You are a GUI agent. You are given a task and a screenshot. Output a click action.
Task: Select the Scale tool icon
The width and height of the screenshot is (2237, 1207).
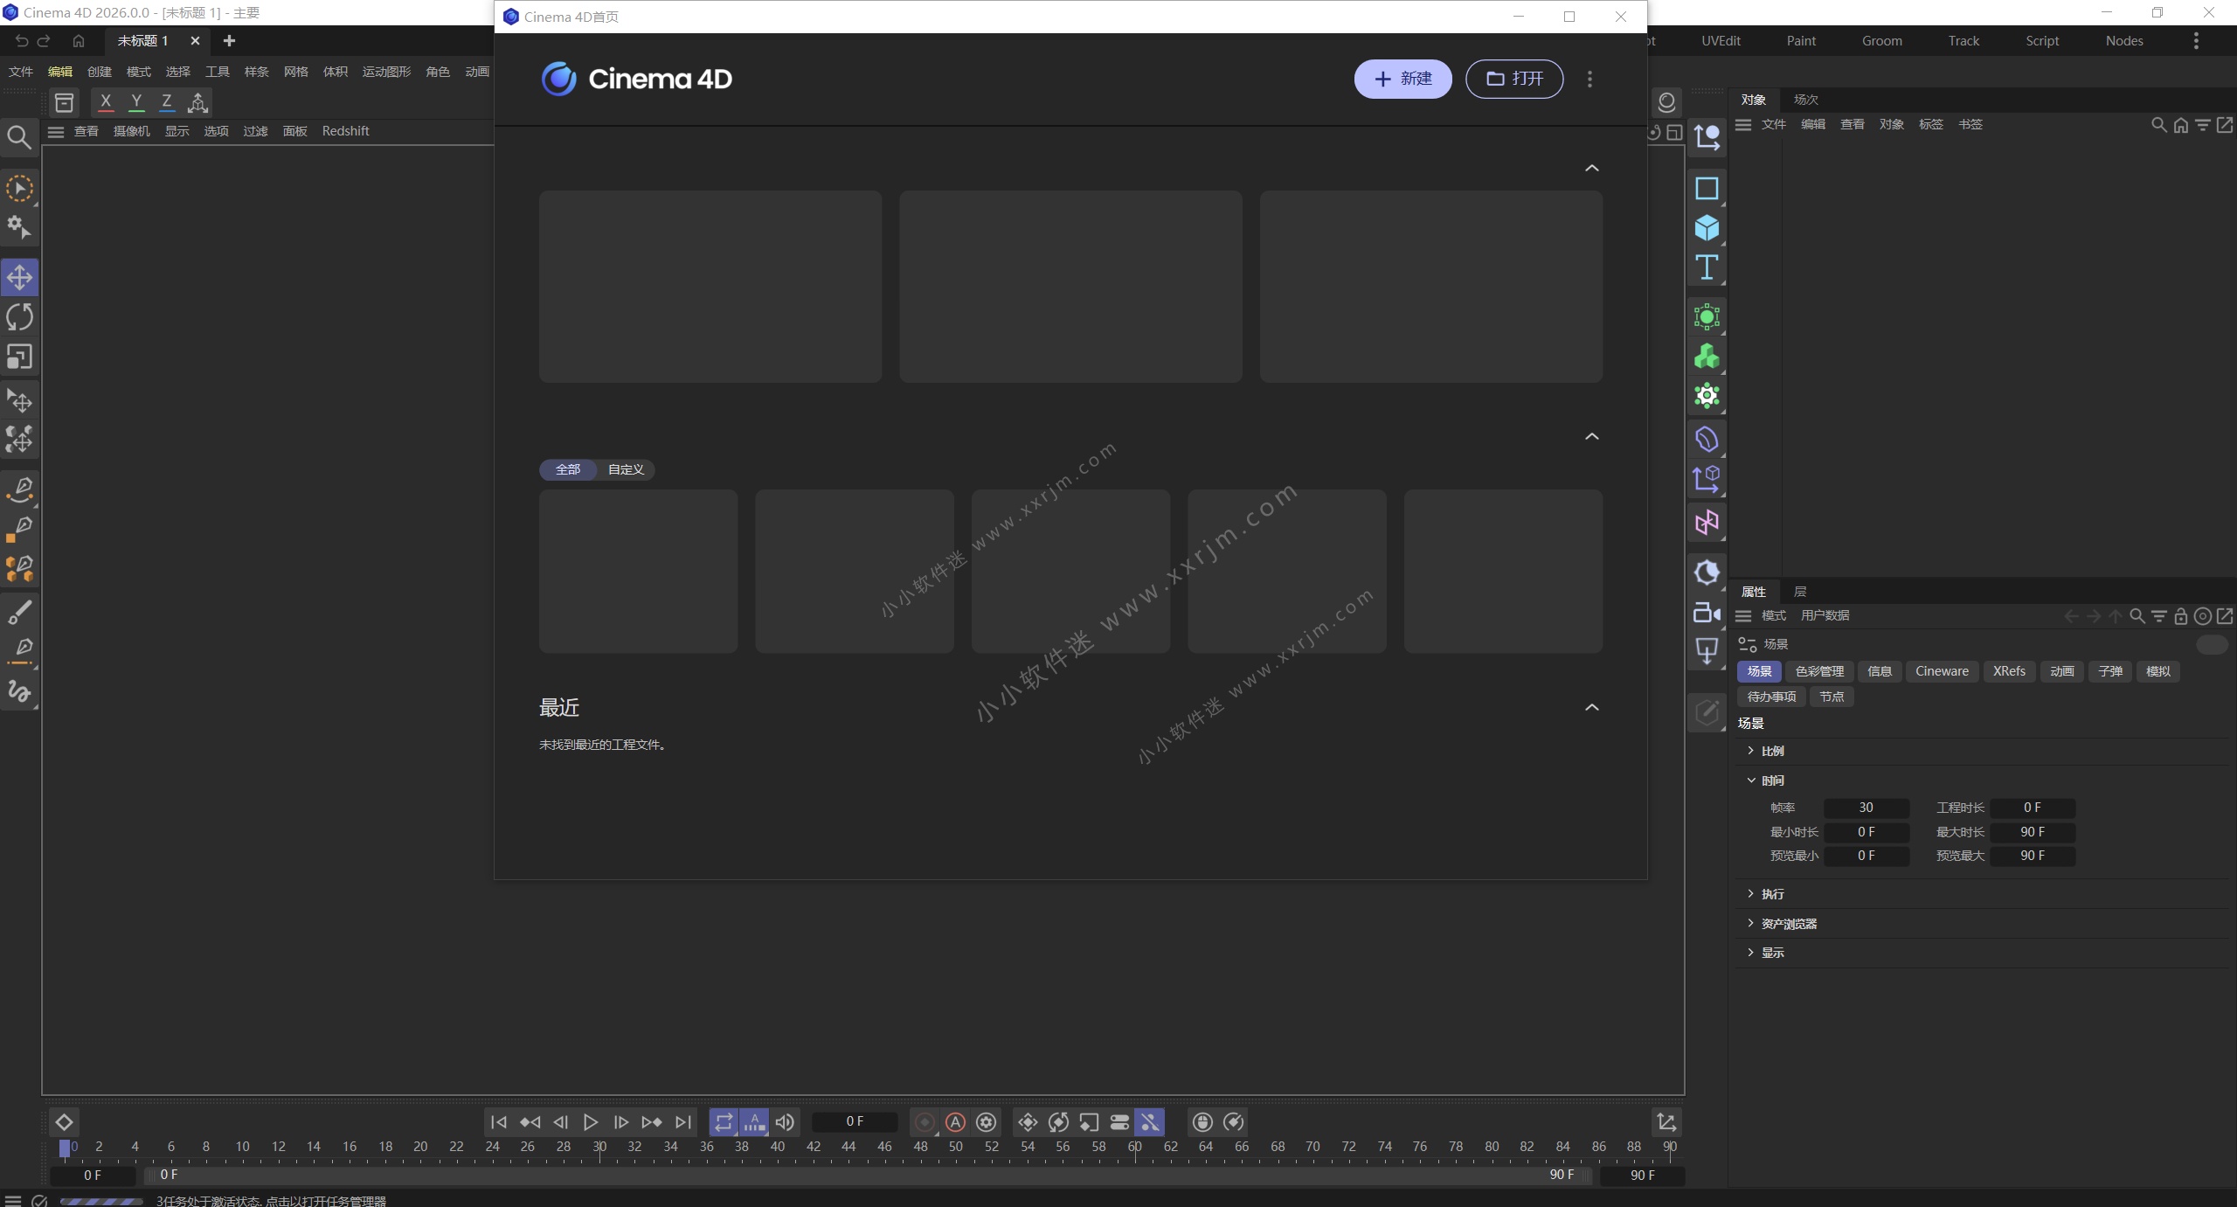point(19,357)
